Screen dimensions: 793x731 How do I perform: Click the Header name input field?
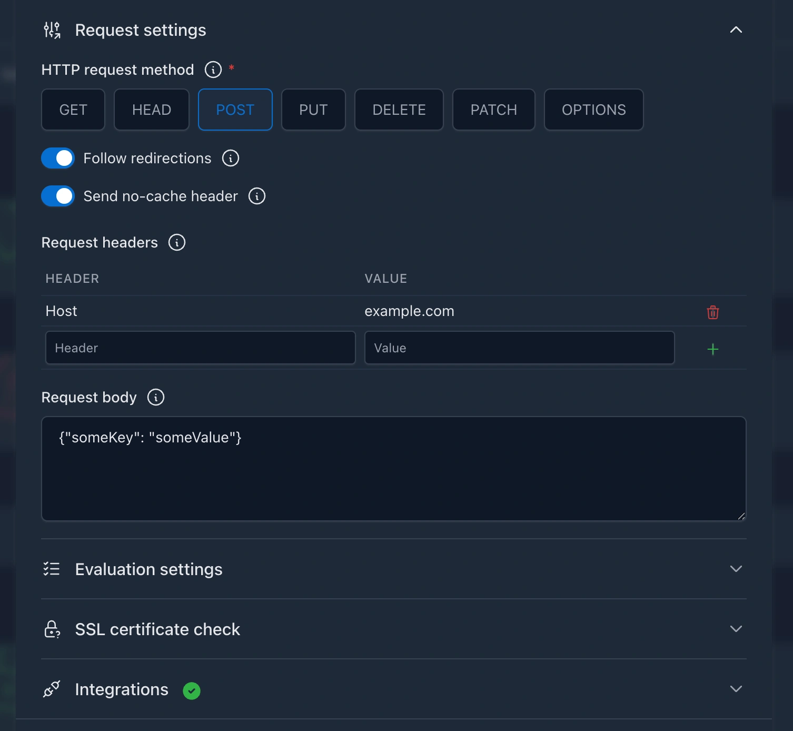[x=200, y=348]
